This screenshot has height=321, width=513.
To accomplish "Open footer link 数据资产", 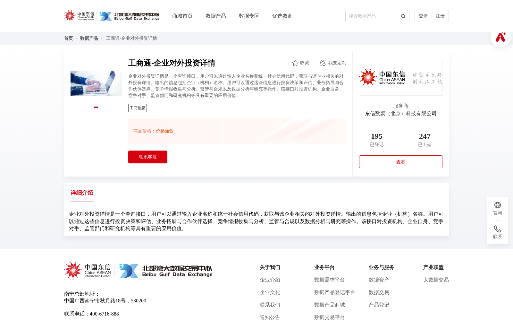I will (379, 280).
